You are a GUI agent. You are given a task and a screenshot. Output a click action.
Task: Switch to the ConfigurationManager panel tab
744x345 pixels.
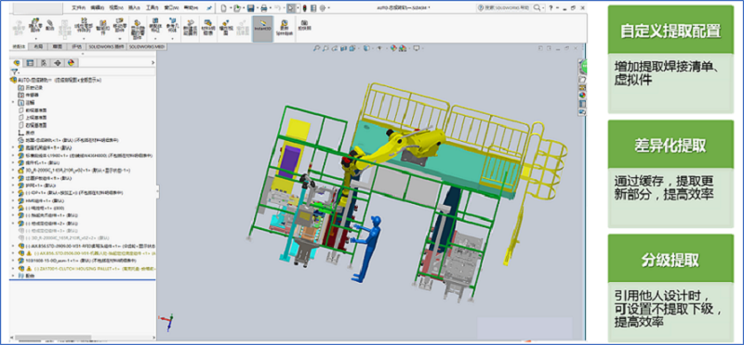(43, 62)
